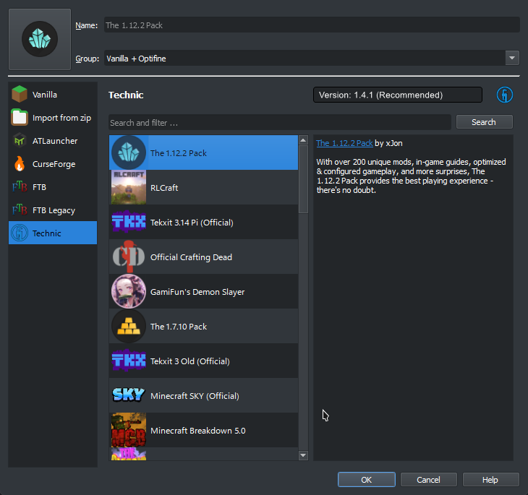Screen dimensions: 528x495
Task: Click the Official Crafting Dead CD logo
Action: point(129,257)
